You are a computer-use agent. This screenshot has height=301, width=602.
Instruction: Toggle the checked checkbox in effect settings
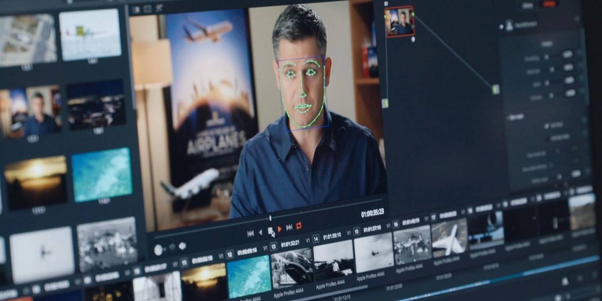(x=547, y=125)
